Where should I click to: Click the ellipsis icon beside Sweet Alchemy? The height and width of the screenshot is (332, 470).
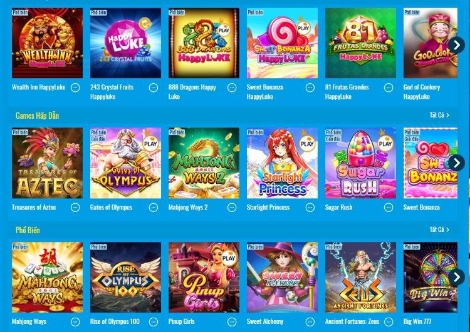click(x=310, y=322)
